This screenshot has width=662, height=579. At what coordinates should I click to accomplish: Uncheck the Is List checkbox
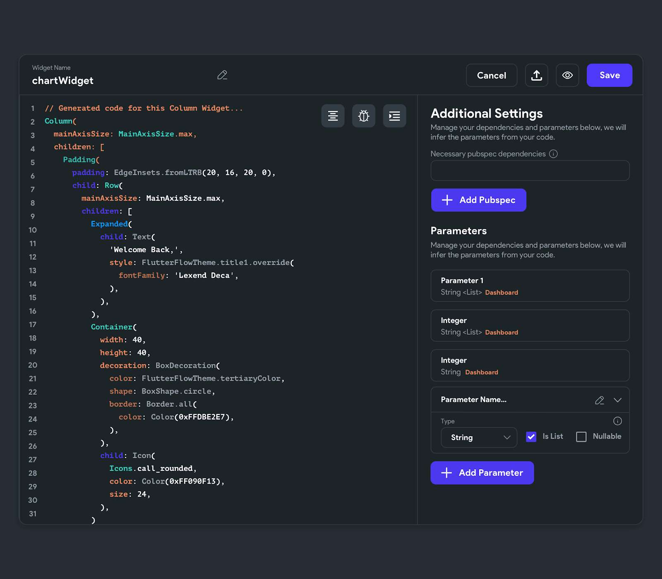pyautogui.click(x=531, y=437)
